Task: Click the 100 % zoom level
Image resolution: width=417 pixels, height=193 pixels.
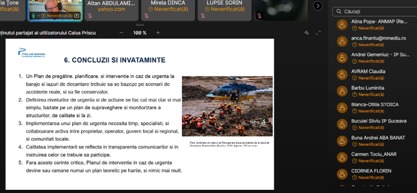Action: tap(140, 33)
